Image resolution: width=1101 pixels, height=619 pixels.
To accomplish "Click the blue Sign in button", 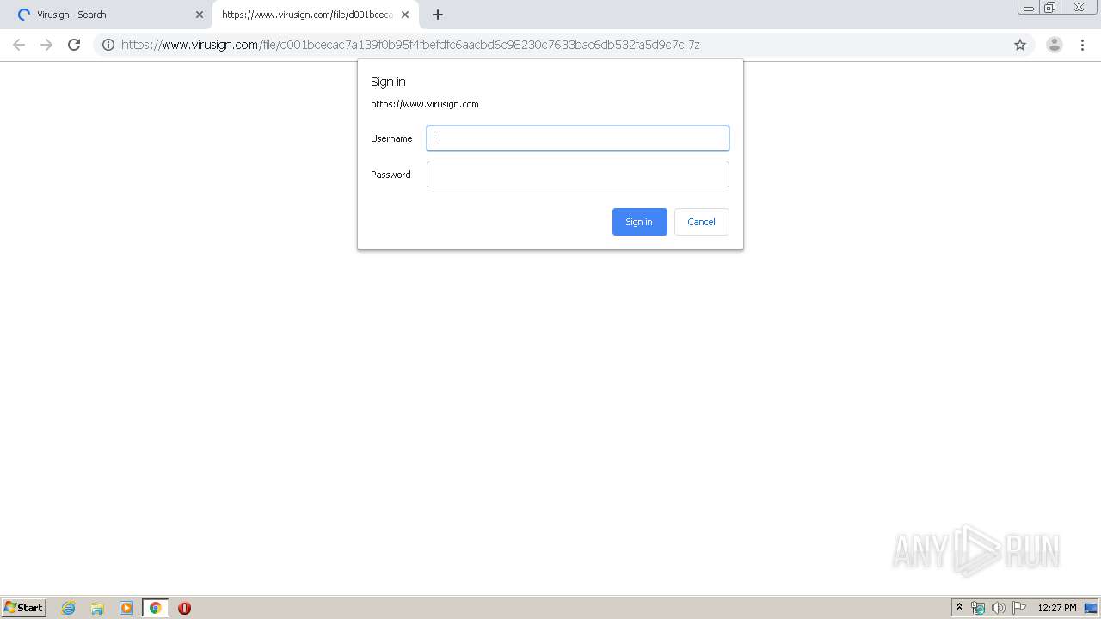I will tap(639, 222).
